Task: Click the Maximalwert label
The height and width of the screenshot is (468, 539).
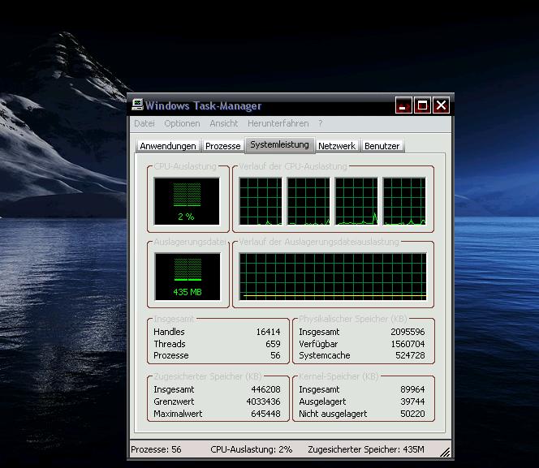Action: pos(178,414)
